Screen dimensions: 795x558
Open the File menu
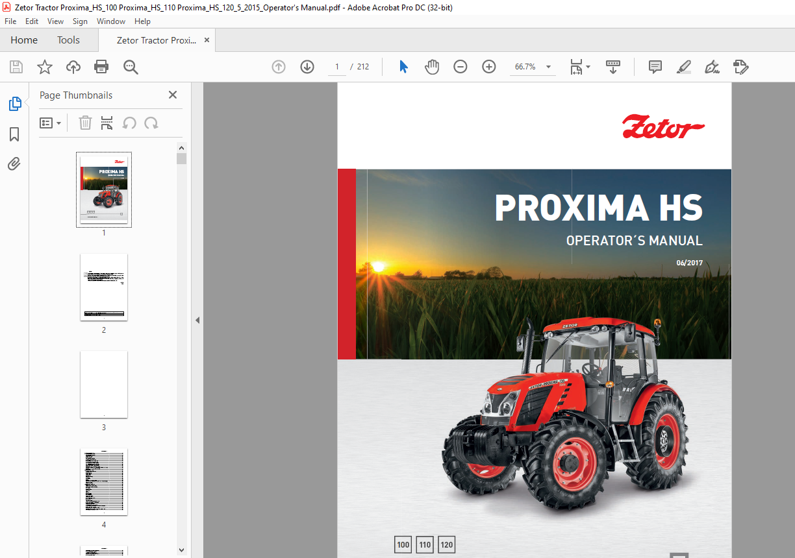click(x=10, y=21)
